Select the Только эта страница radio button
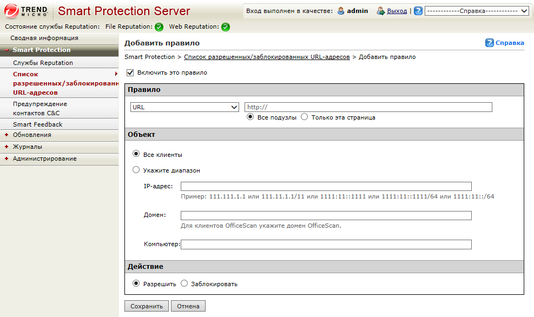Viewport: 534px width, 317px height. point(304,116)
